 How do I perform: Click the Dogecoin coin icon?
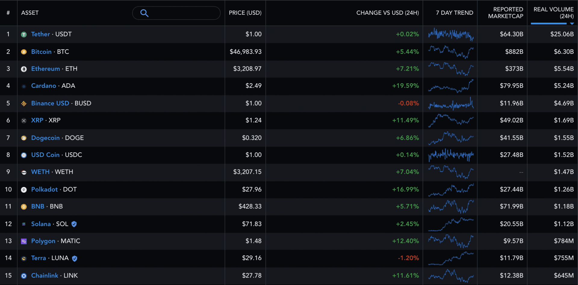tap(24, 138)
